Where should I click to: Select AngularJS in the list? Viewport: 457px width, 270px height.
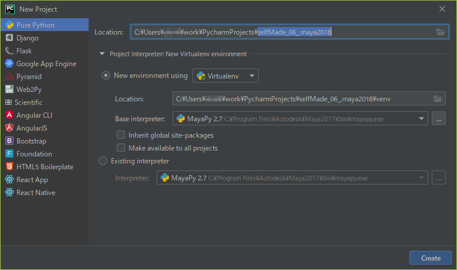point(45,128)
